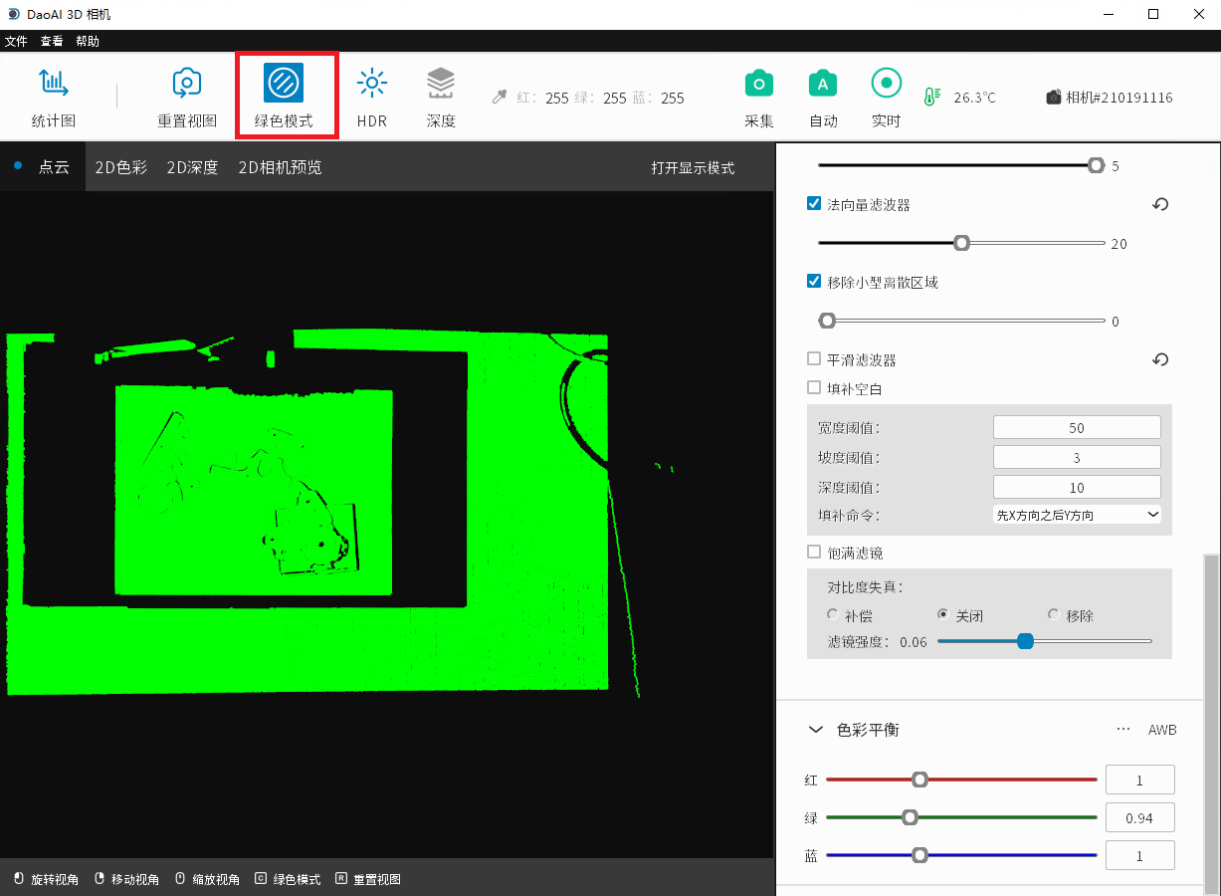The image size is (1221, 896).
Task: Enable the HDR sun icon
Action: click(371, 85)
